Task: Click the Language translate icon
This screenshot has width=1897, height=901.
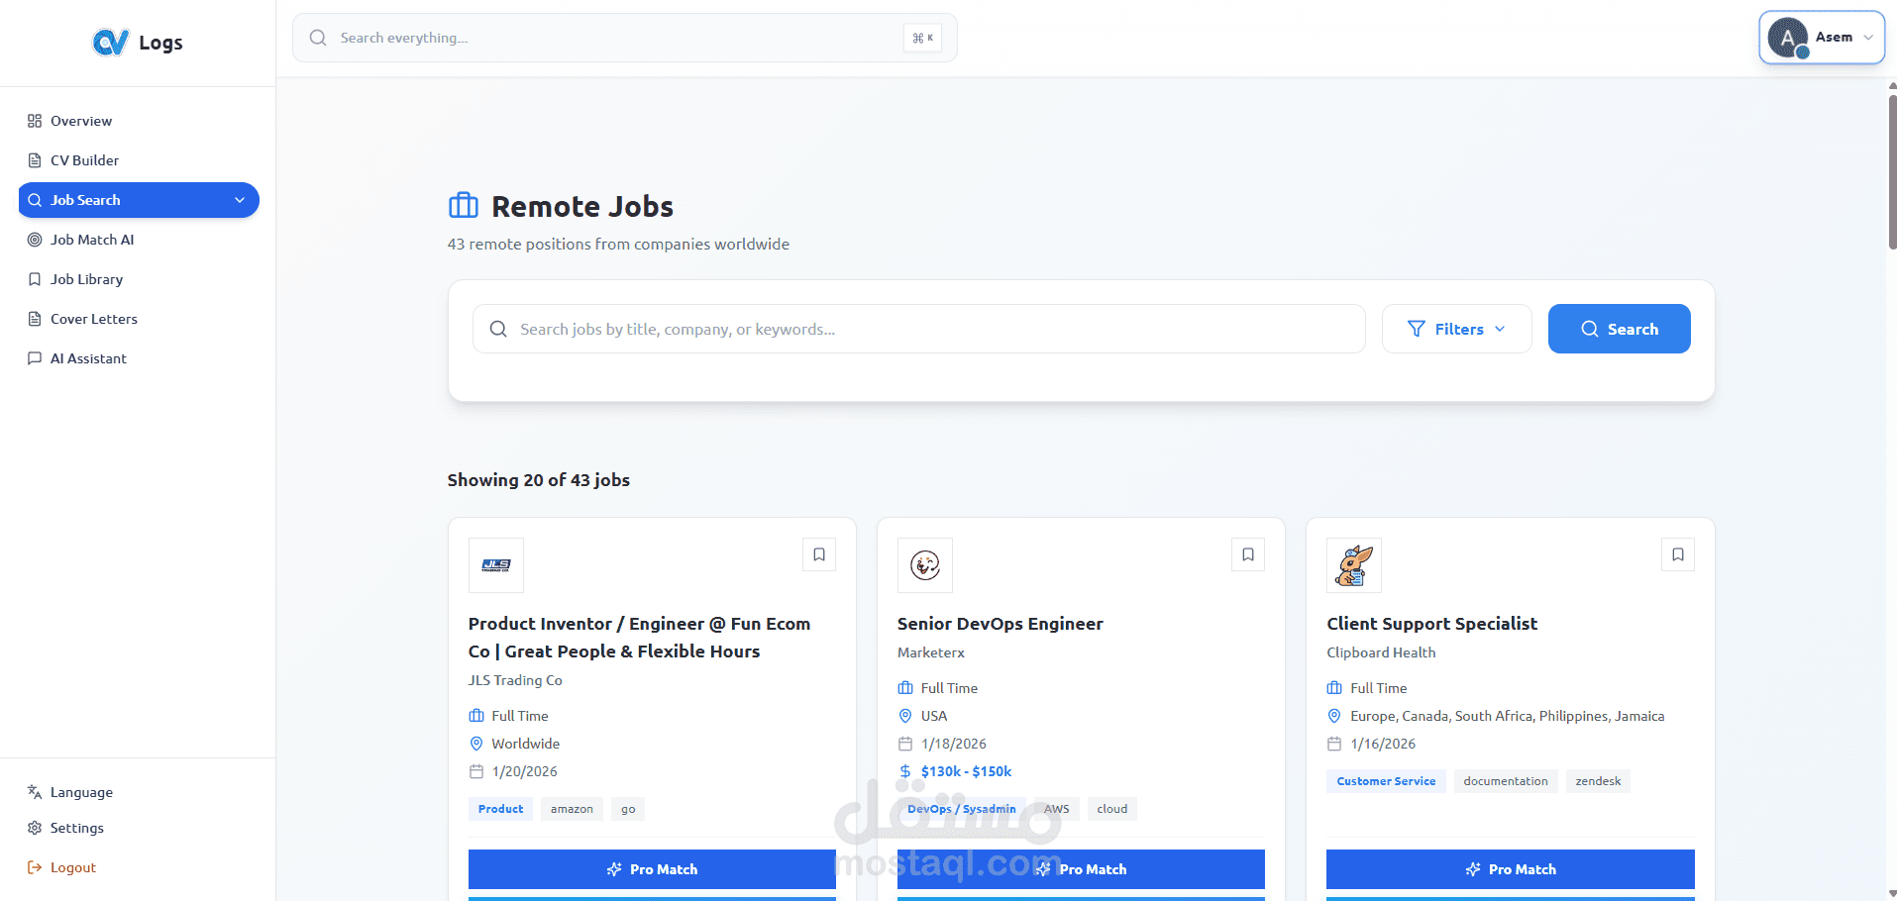Action: [35, 792]
